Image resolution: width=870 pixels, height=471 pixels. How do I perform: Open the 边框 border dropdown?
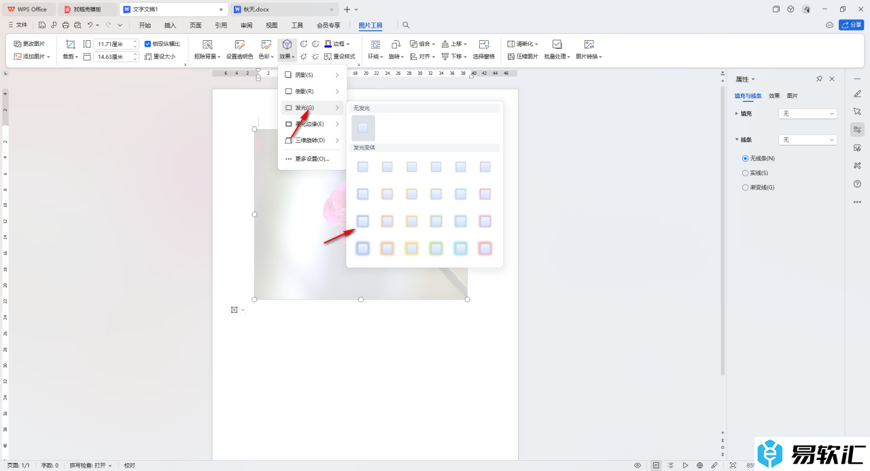(x=337, y=43)
